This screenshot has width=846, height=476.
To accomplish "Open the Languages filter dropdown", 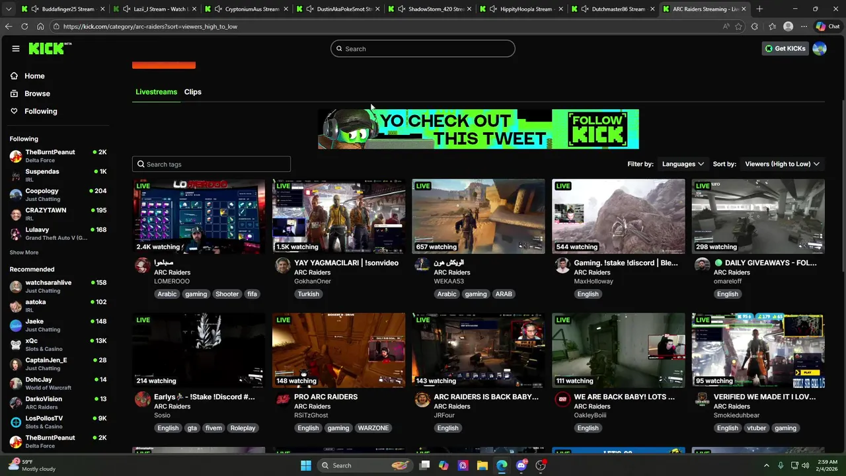I will (x=683, y=164).
